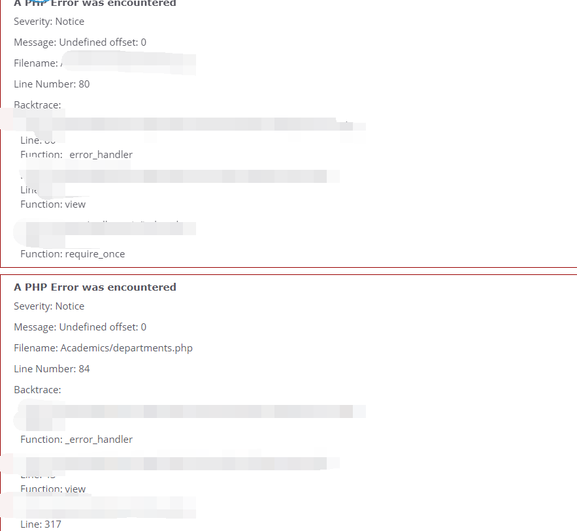This screenshot has height=531, width=577.
Task: Click "Message: Undefined offset: 0" in the Line 80 error
Action: point(80,42)
